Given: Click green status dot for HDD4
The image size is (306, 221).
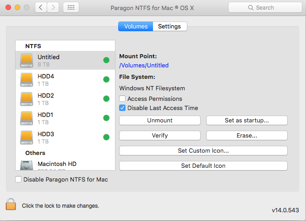Looking at the screenshot, I should 106,79.
